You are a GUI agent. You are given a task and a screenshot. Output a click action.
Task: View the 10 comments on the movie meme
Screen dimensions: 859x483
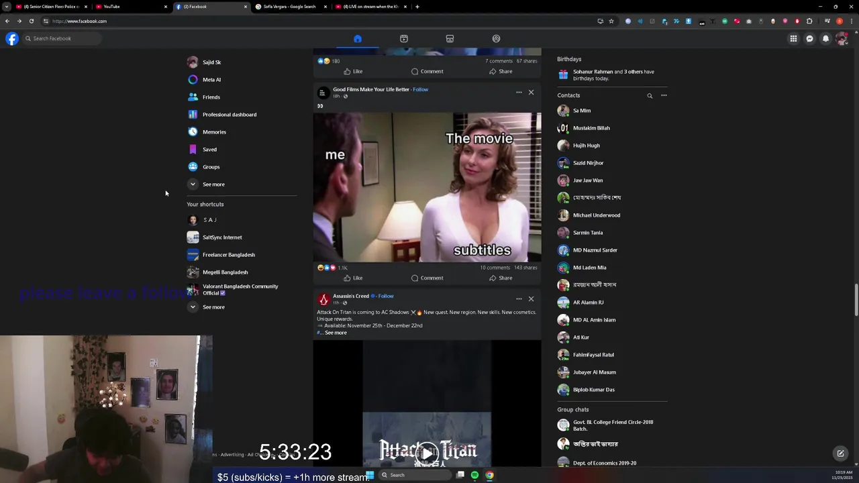pyautogui.click(x=495, y=268)
